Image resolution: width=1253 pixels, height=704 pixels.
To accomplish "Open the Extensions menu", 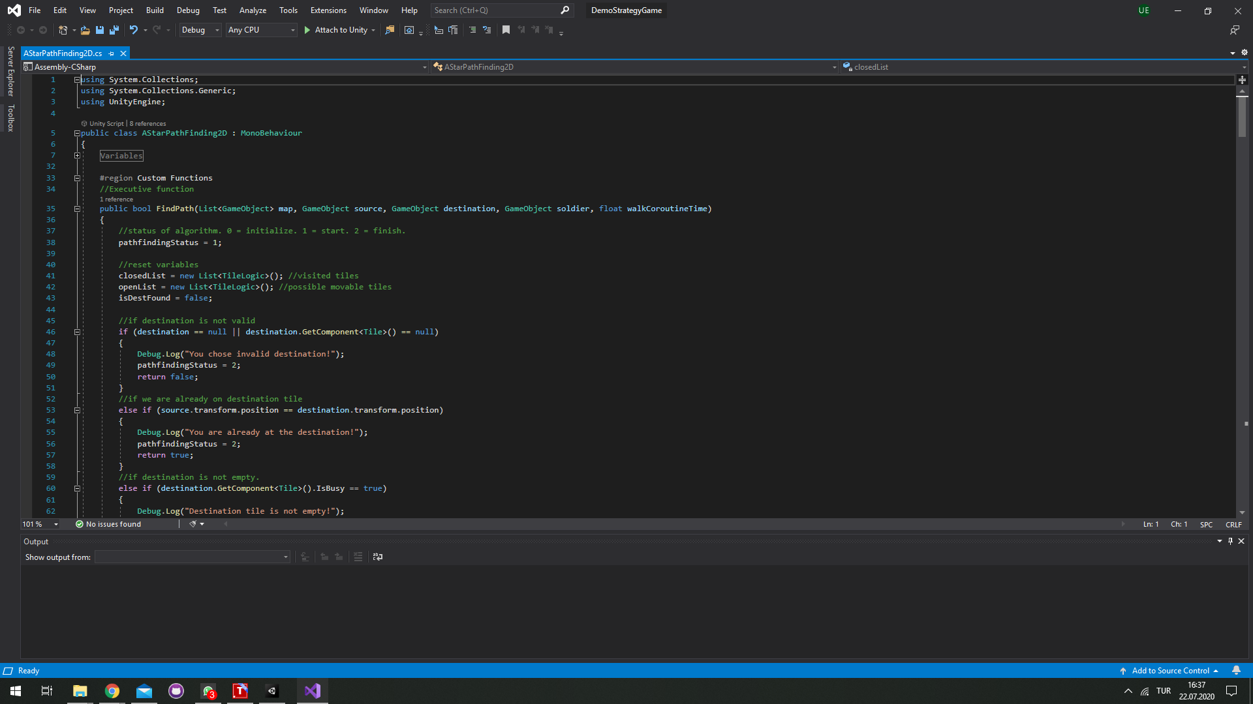I will coord(328,10).
